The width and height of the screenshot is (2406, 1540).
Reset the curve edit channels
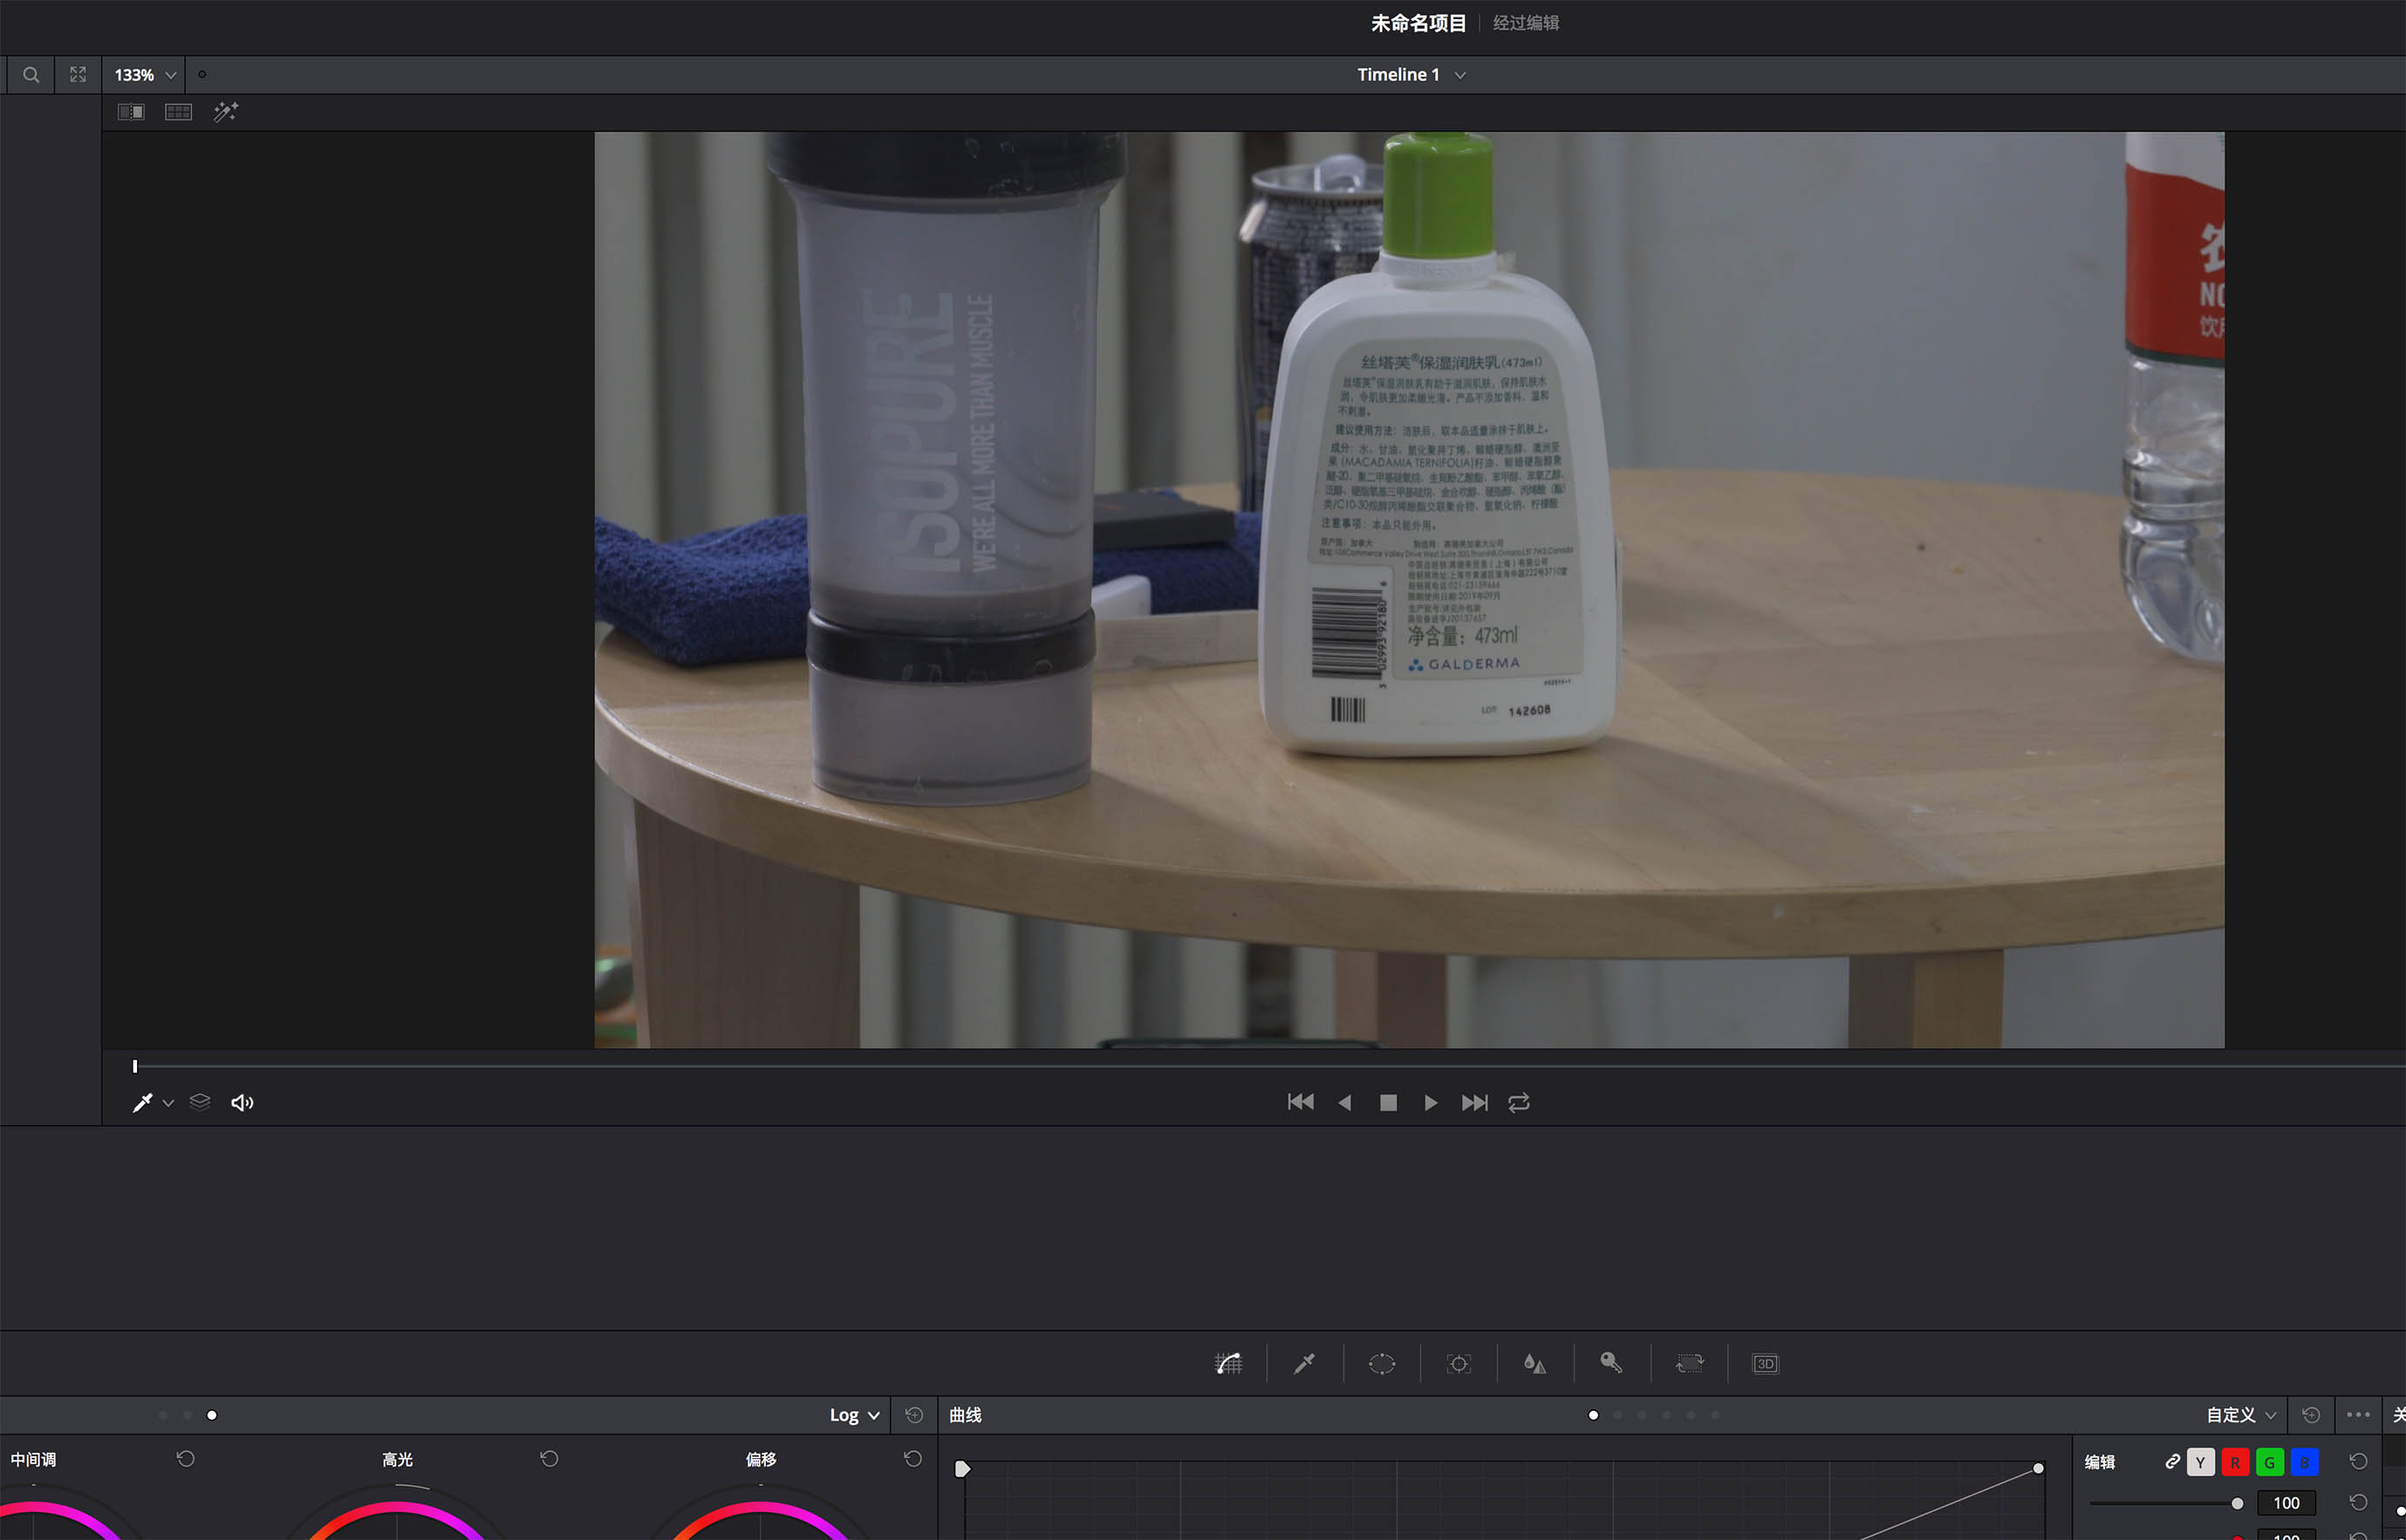(x=2358, y=1461)
